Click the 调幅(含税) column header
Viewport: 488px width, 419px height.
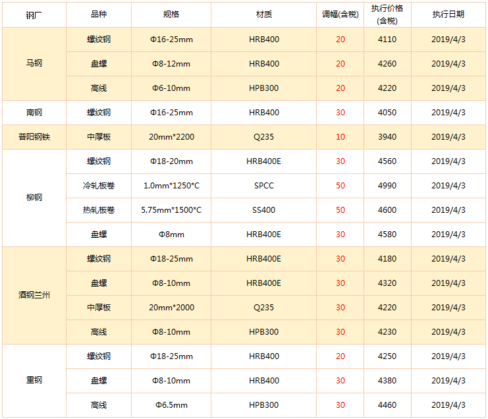coord(340,15)
